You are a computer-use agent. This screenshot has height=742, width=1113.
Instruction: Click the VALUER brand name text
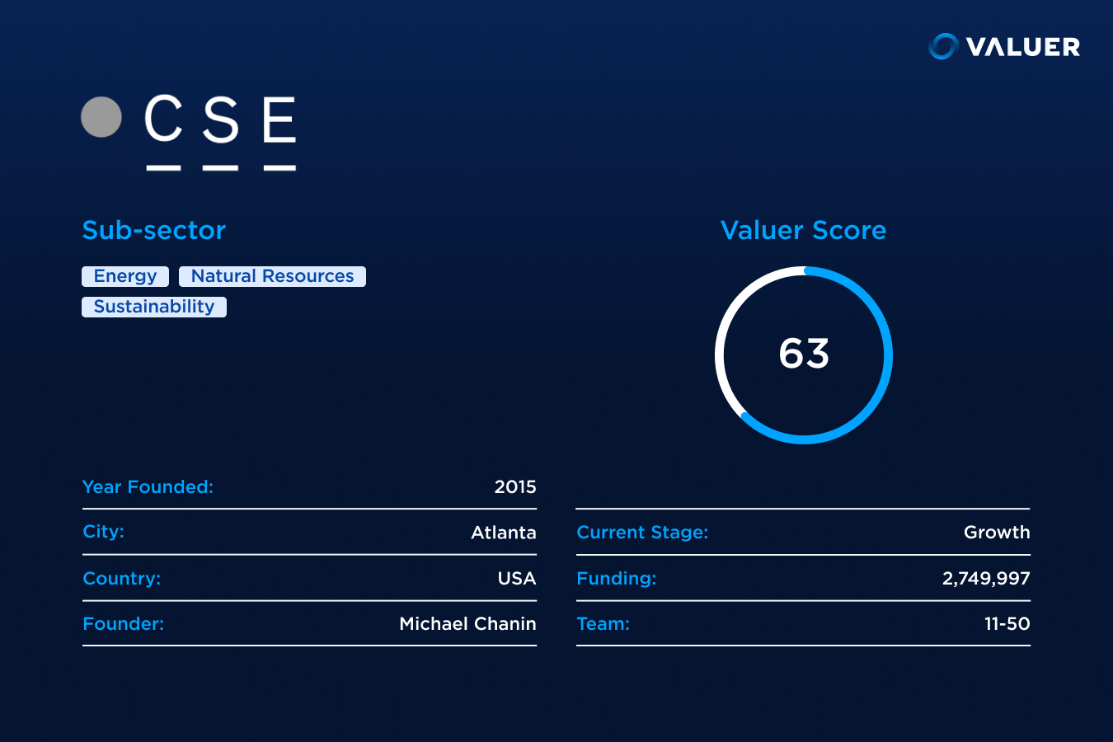pyautogui.click(x=1023, y=47)
